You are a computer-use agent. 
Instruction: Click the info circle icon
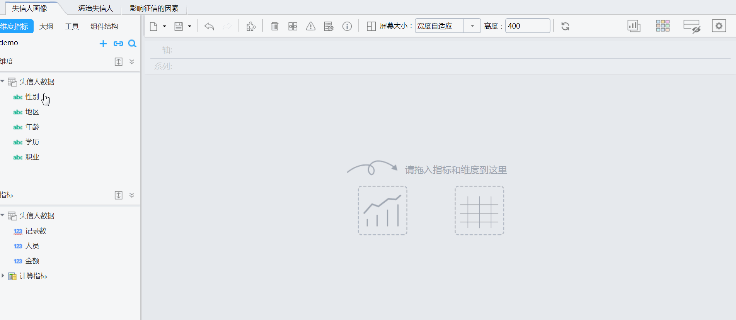(347, 26)
